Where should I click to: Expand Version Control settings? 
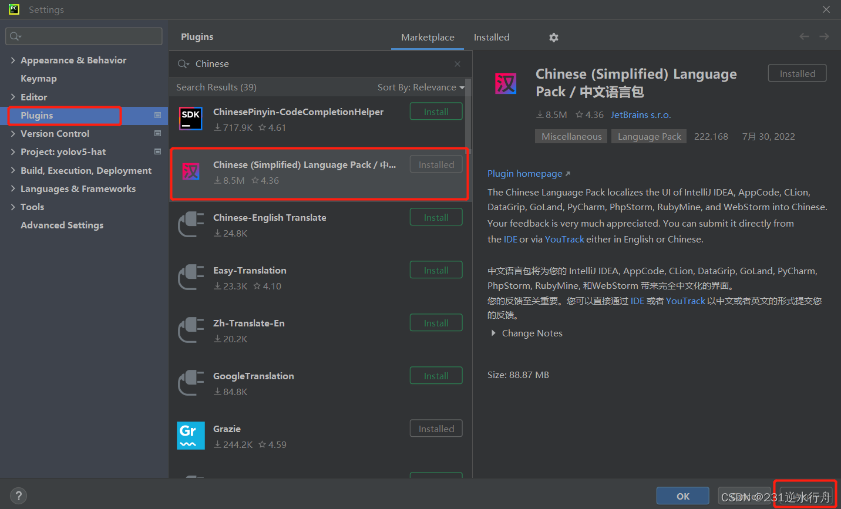13,134
